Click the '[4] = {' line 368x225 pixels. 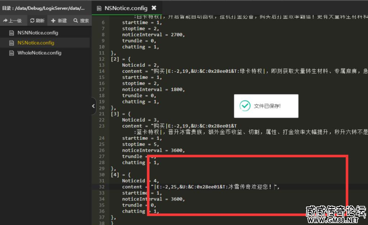[121, 175]
